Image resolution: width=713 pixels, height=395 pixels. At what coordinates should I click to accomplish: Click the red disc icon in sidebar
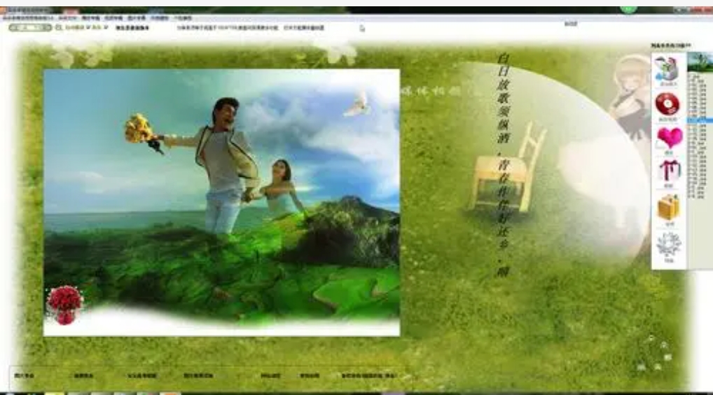click(x=667, y=104)
